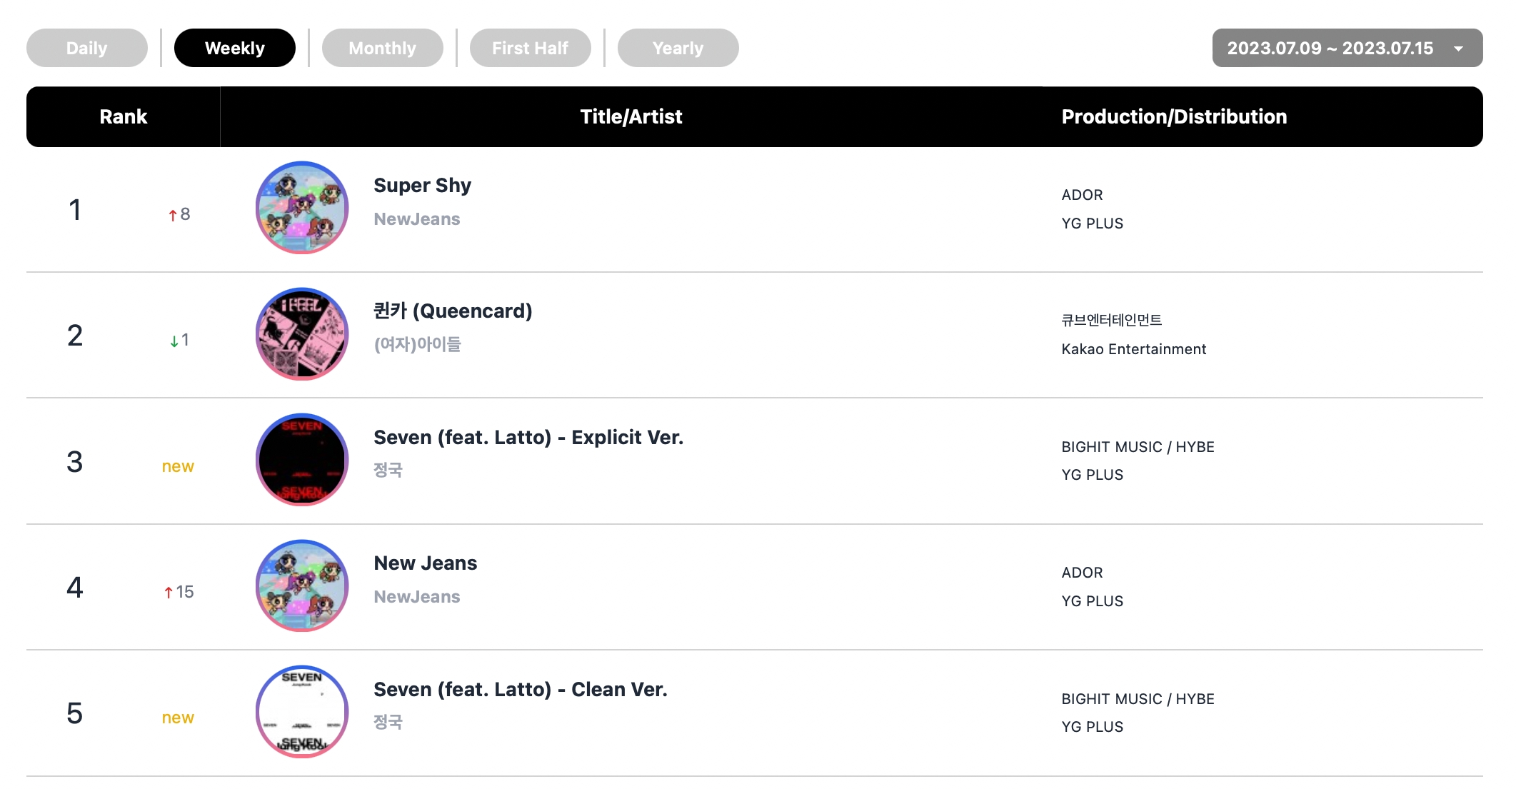Click the Rank column header
The image size is (1516, 789).
[123, 117]
